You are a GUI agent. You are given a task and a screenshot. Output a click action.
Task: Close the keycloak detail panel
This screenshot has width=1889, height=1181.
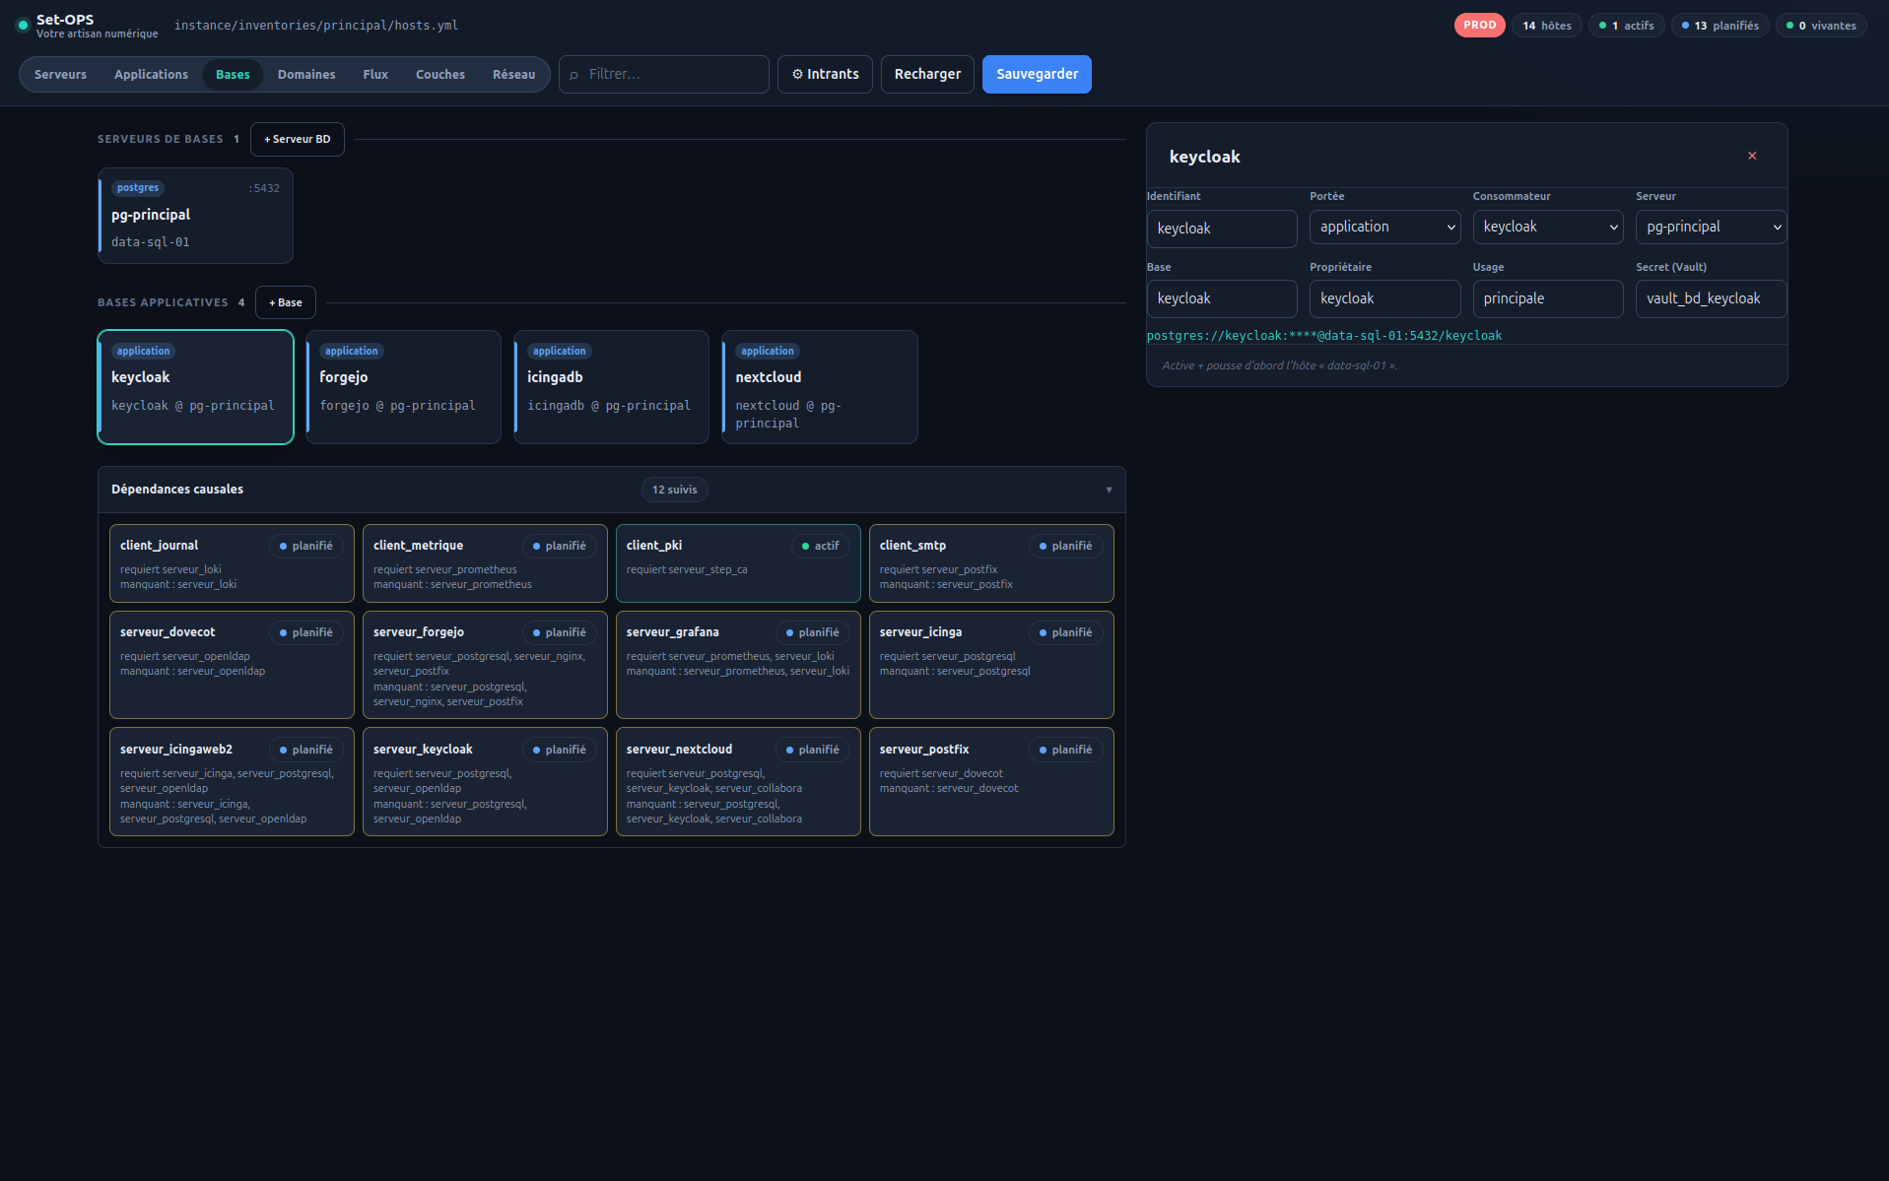coord(1752,156)
